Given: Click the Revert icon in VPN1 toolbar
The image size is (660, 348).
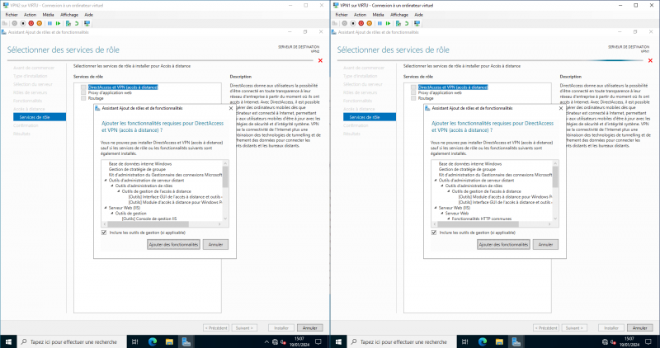Looking at the screenshot, I should coord(407,24).
